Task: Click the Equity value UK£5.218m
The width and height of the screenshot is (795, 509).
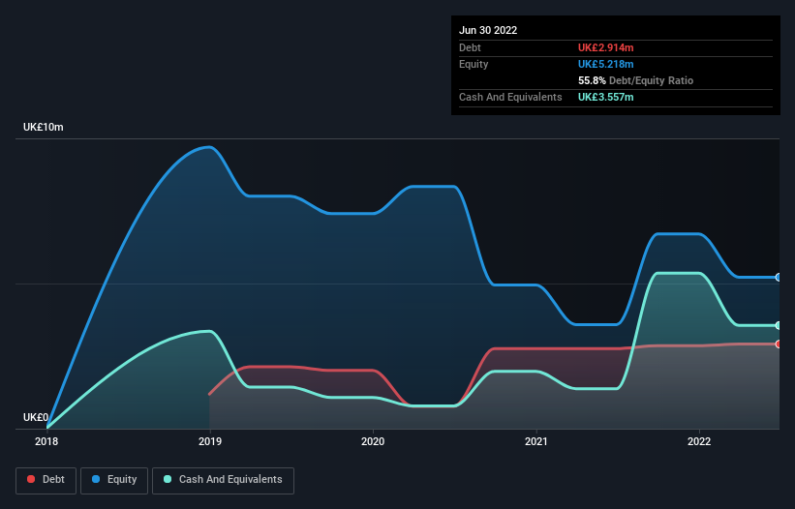Action: pos(606,64)
